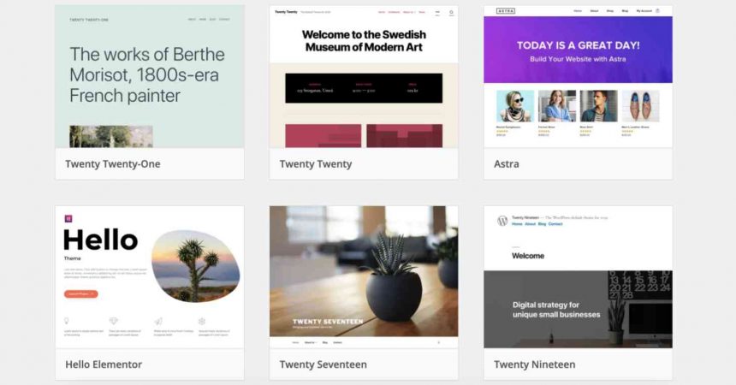Click the lightbulb icon in Hello preview
Screen dimensions: 736x385
[x=67, y=321]
